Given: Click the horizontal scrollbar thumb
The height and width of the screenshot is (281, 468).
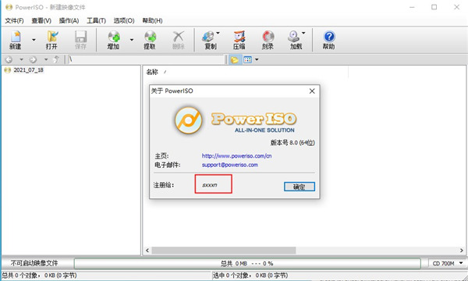Looking at the screenshot, I should tap(224, 250).
